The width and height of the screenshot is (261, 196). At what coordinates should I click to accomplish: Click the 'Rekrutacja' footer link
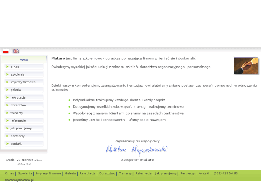tap(88, 173)
